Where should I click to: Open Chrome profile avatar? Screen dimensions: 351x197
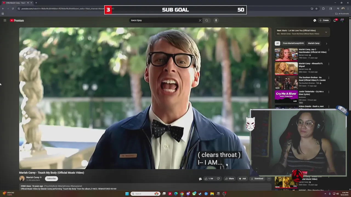pos(343,8)
